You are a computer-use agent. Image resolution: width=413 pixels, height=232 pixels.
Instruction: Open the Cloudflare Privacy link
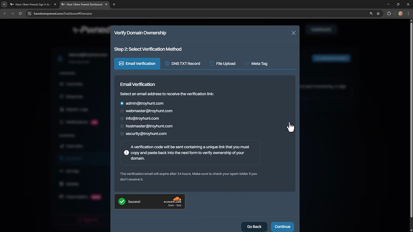click(170, 205)
